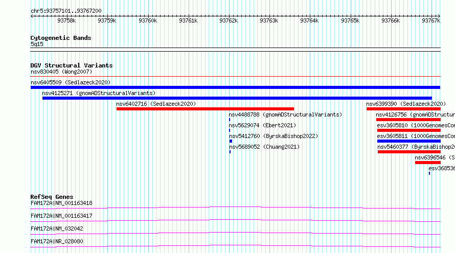Click the red bar under nsv6402716
Screen dimensions: 455x253
coord(205,109)
